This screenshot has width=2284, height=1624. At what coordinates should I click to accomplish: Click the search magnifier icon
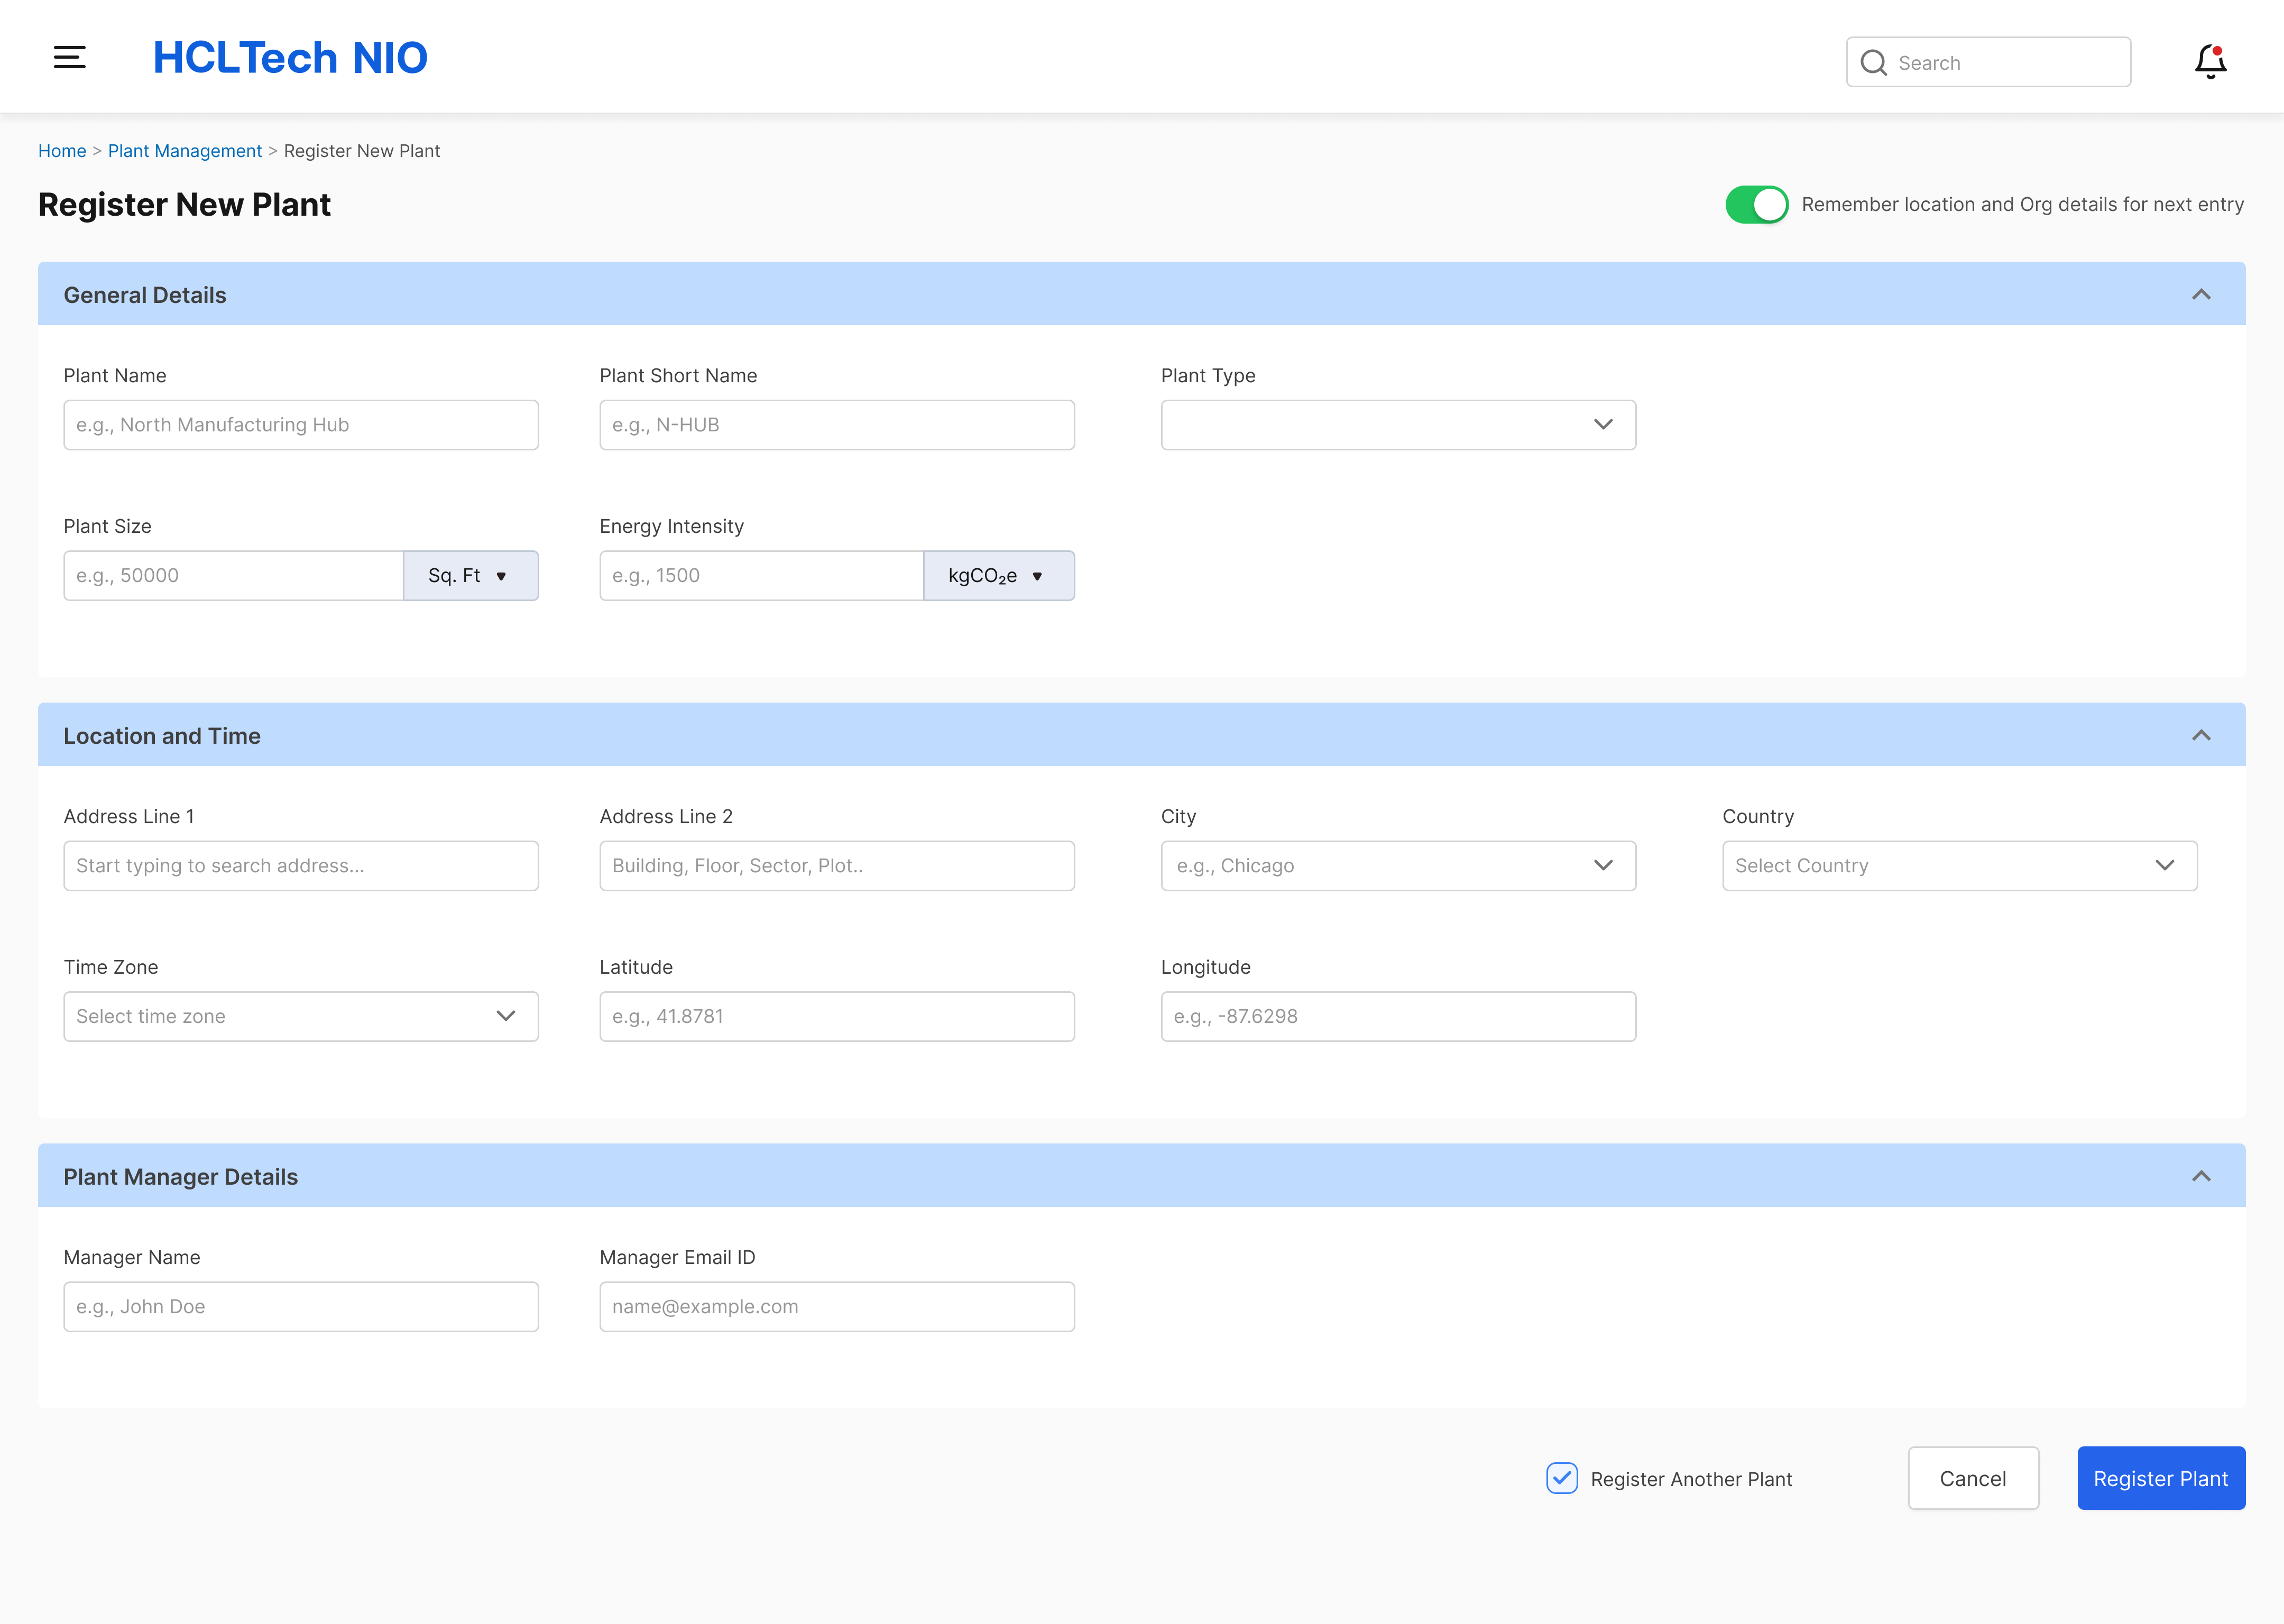click(1873, 63)
